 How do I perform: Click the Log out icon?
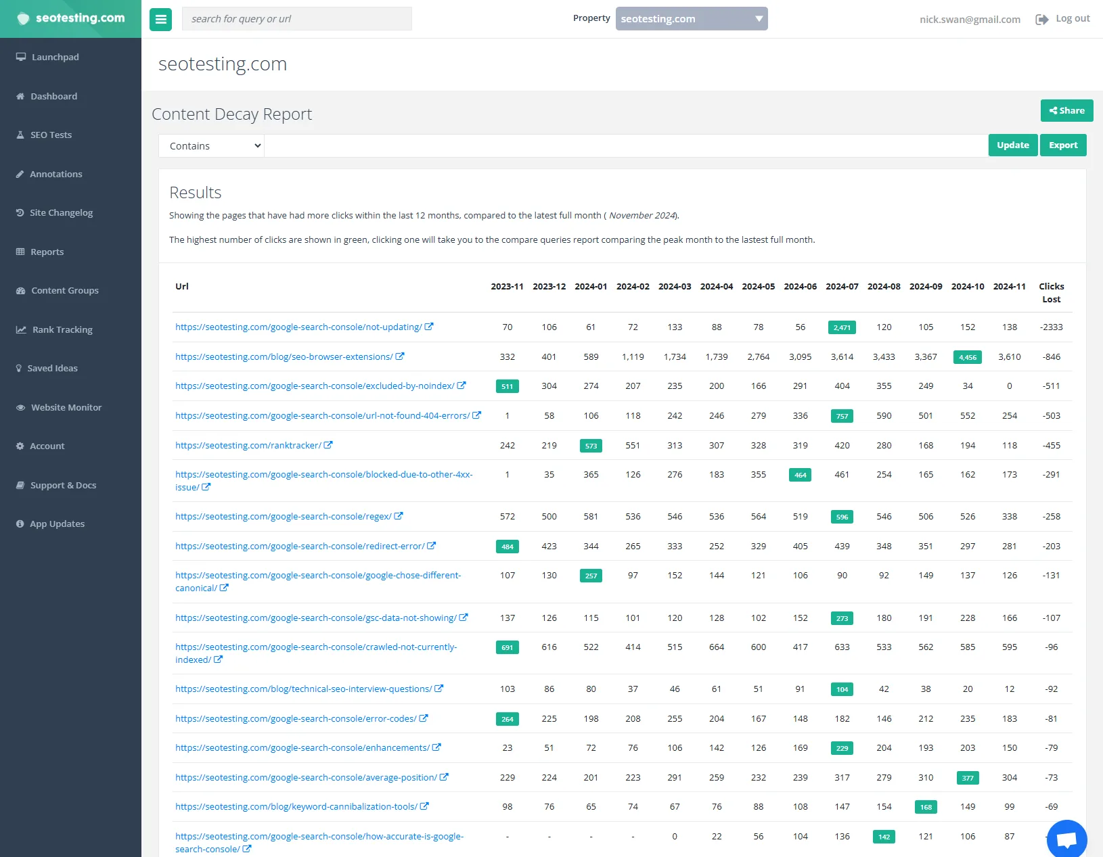point(1041,20)
